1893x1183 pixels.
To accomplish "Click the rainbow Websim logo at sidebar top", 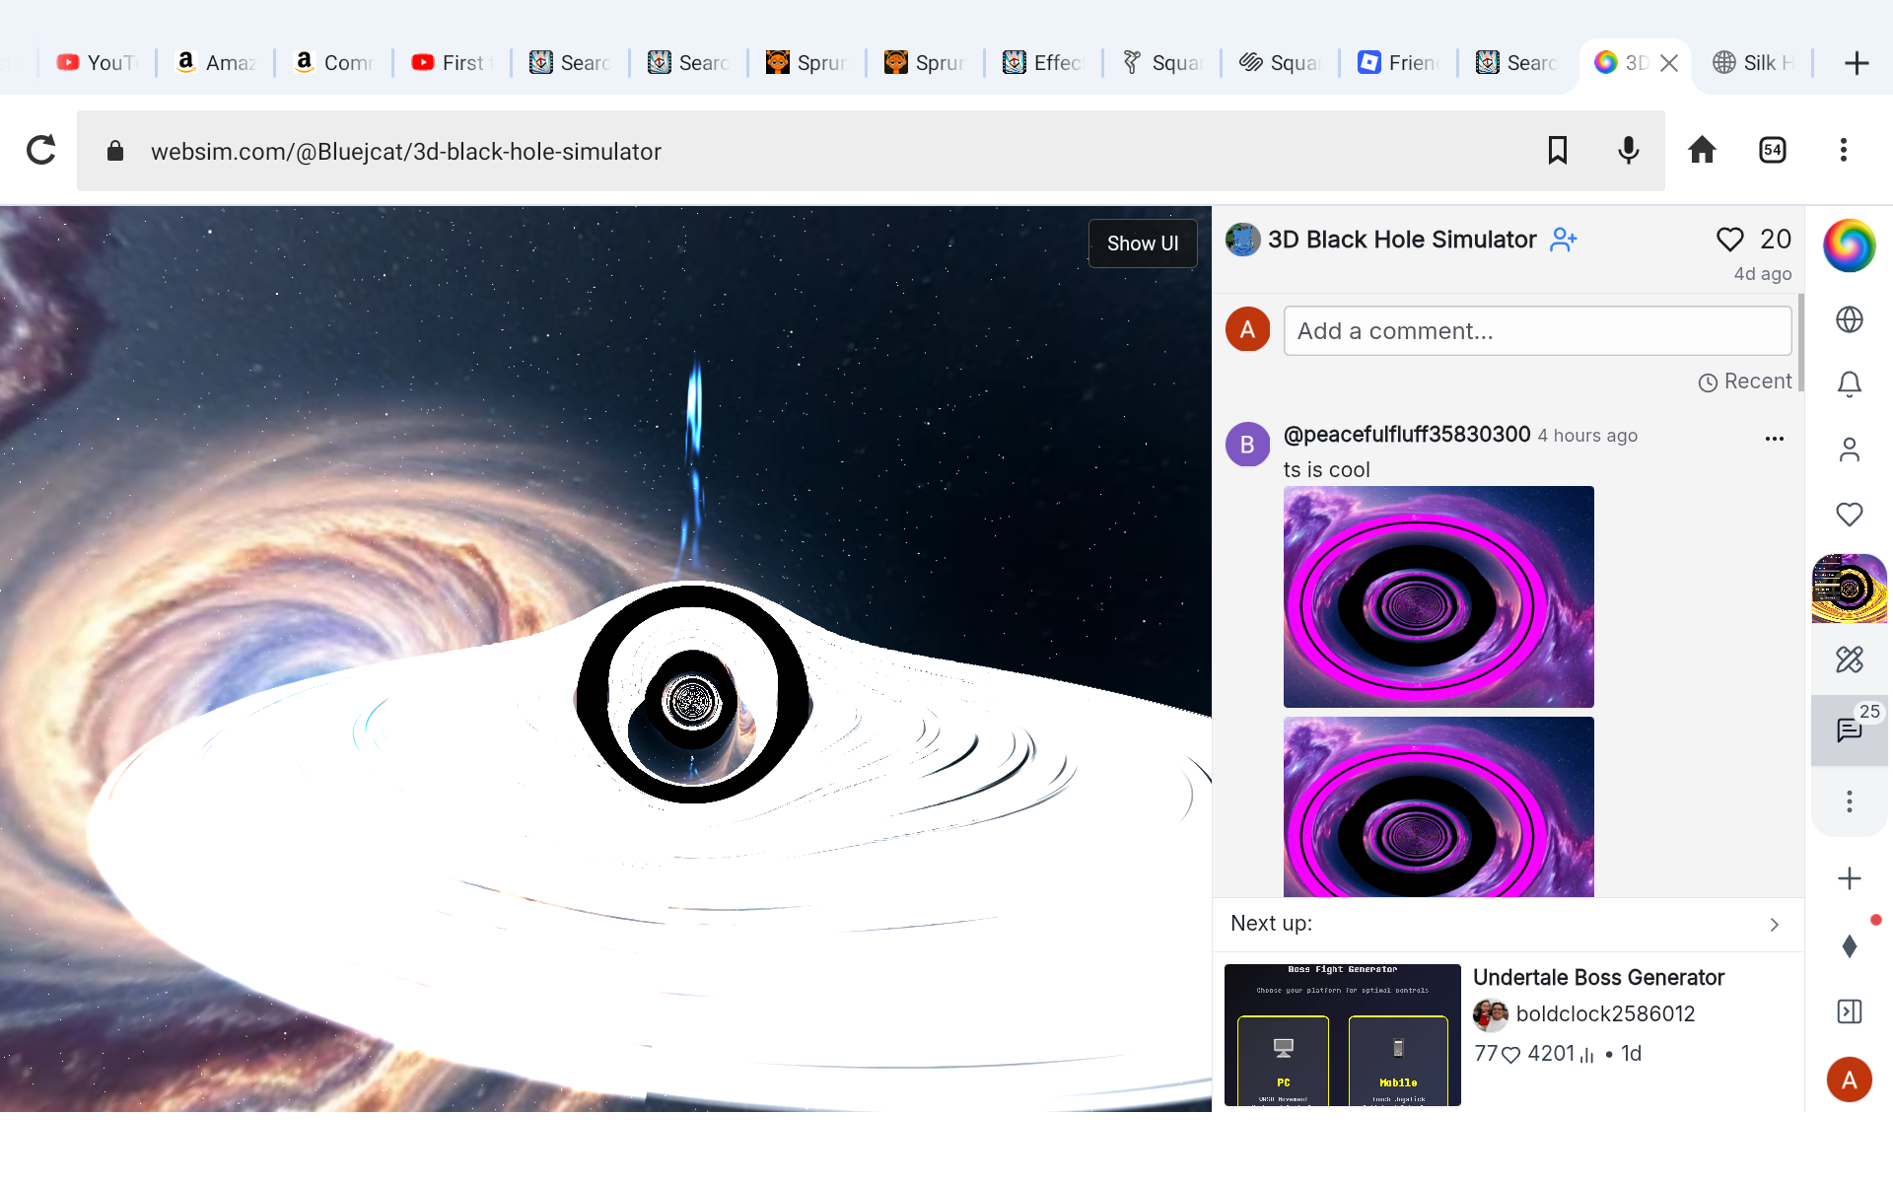I will pyautogui.click(x=1851, y=245).
